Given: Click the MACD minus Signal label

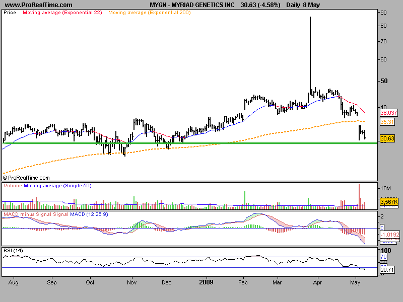Looking at the screenshot, I should point(28,214).
